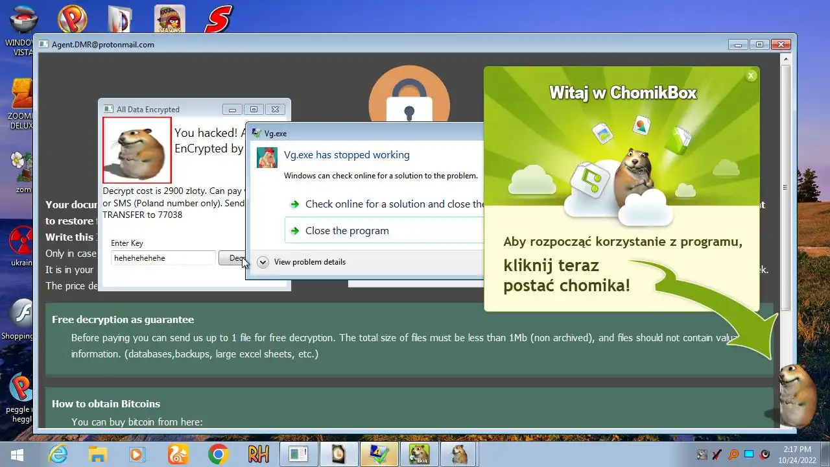
Task: Choose Close the program
Action: [385, 230]
